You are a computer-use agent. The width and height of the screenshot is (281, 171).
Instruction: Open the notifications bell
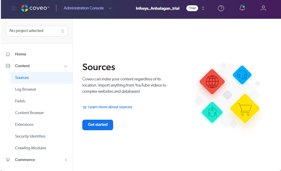click(242, 8)
